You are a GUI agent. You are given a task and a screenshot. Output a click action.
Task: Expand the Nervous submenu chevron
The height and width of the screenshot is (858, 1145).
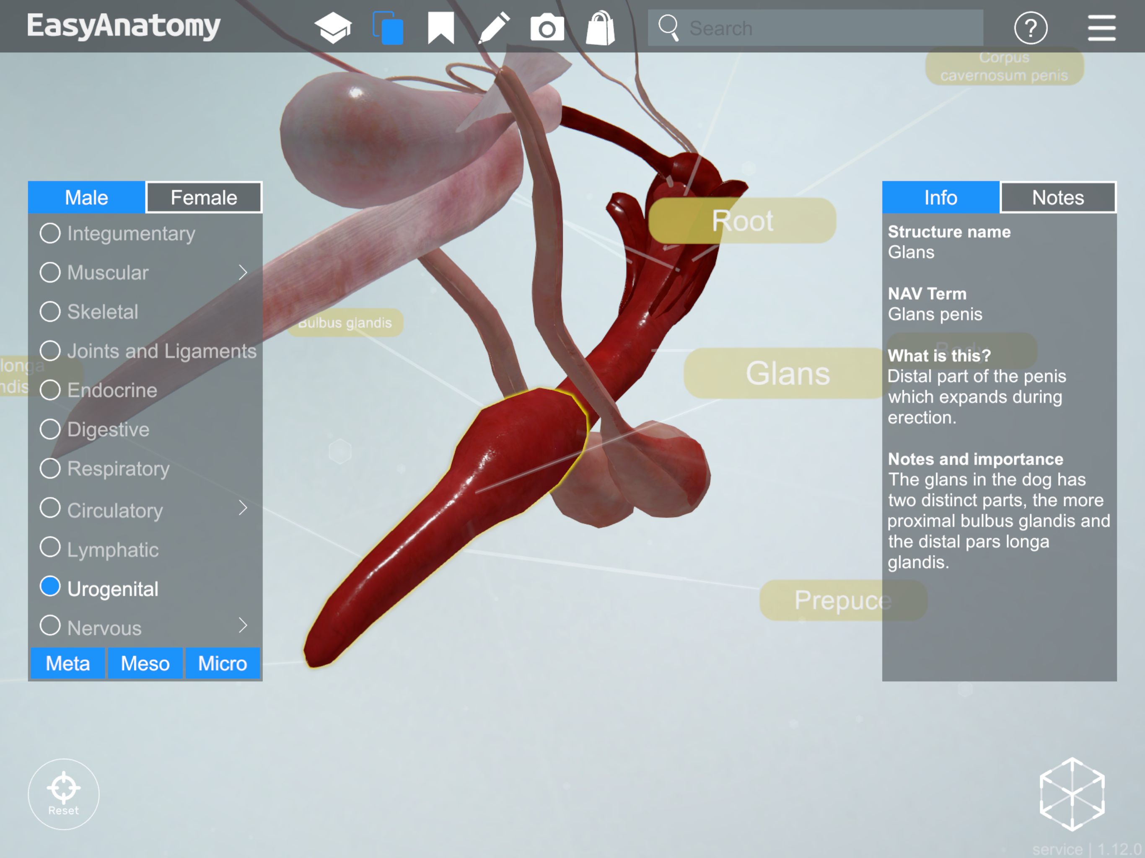click(x=243, y=625)
